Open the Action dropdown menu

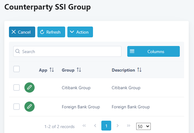[x=80, y=32]
